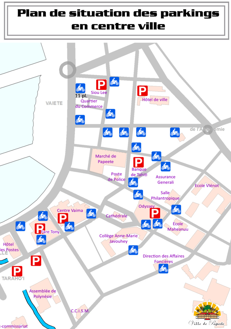
Task: Click the red parking icon beside Siou Lee
Action: 101,84
